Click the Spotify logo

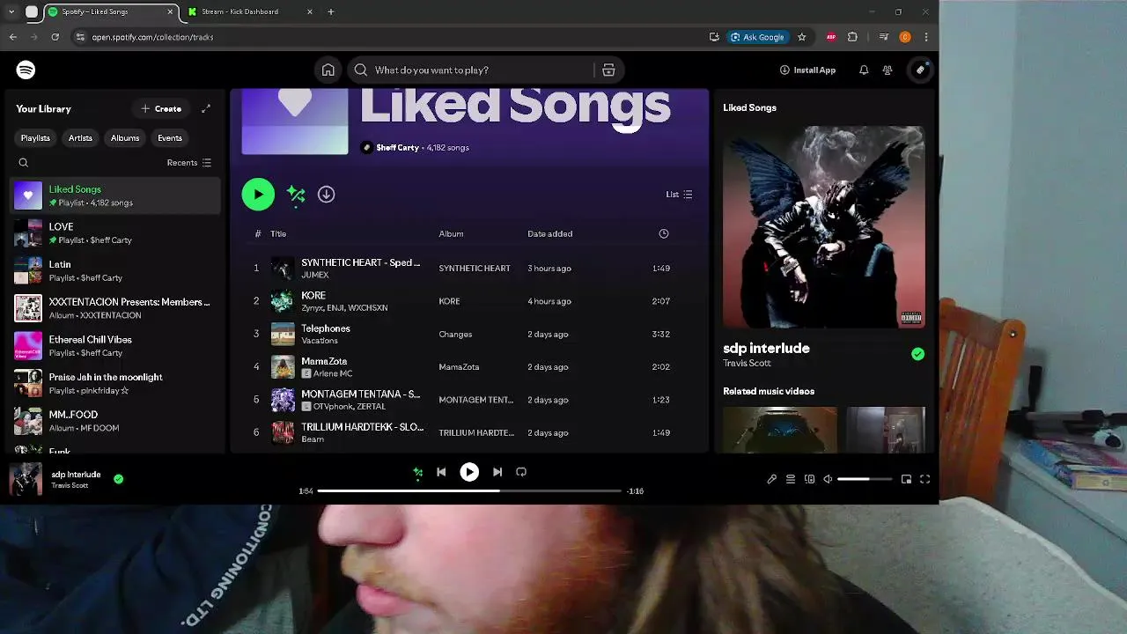coord(26,70)
